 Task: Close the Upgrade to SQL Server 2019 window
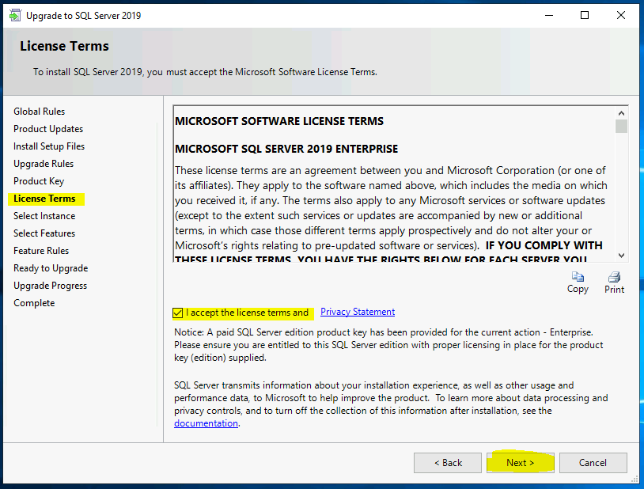click(621, 16)
